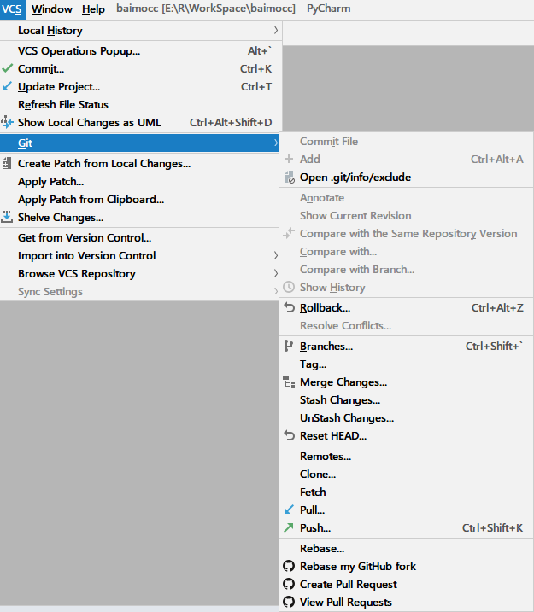Click the Commit File entry

pos(407,142)
